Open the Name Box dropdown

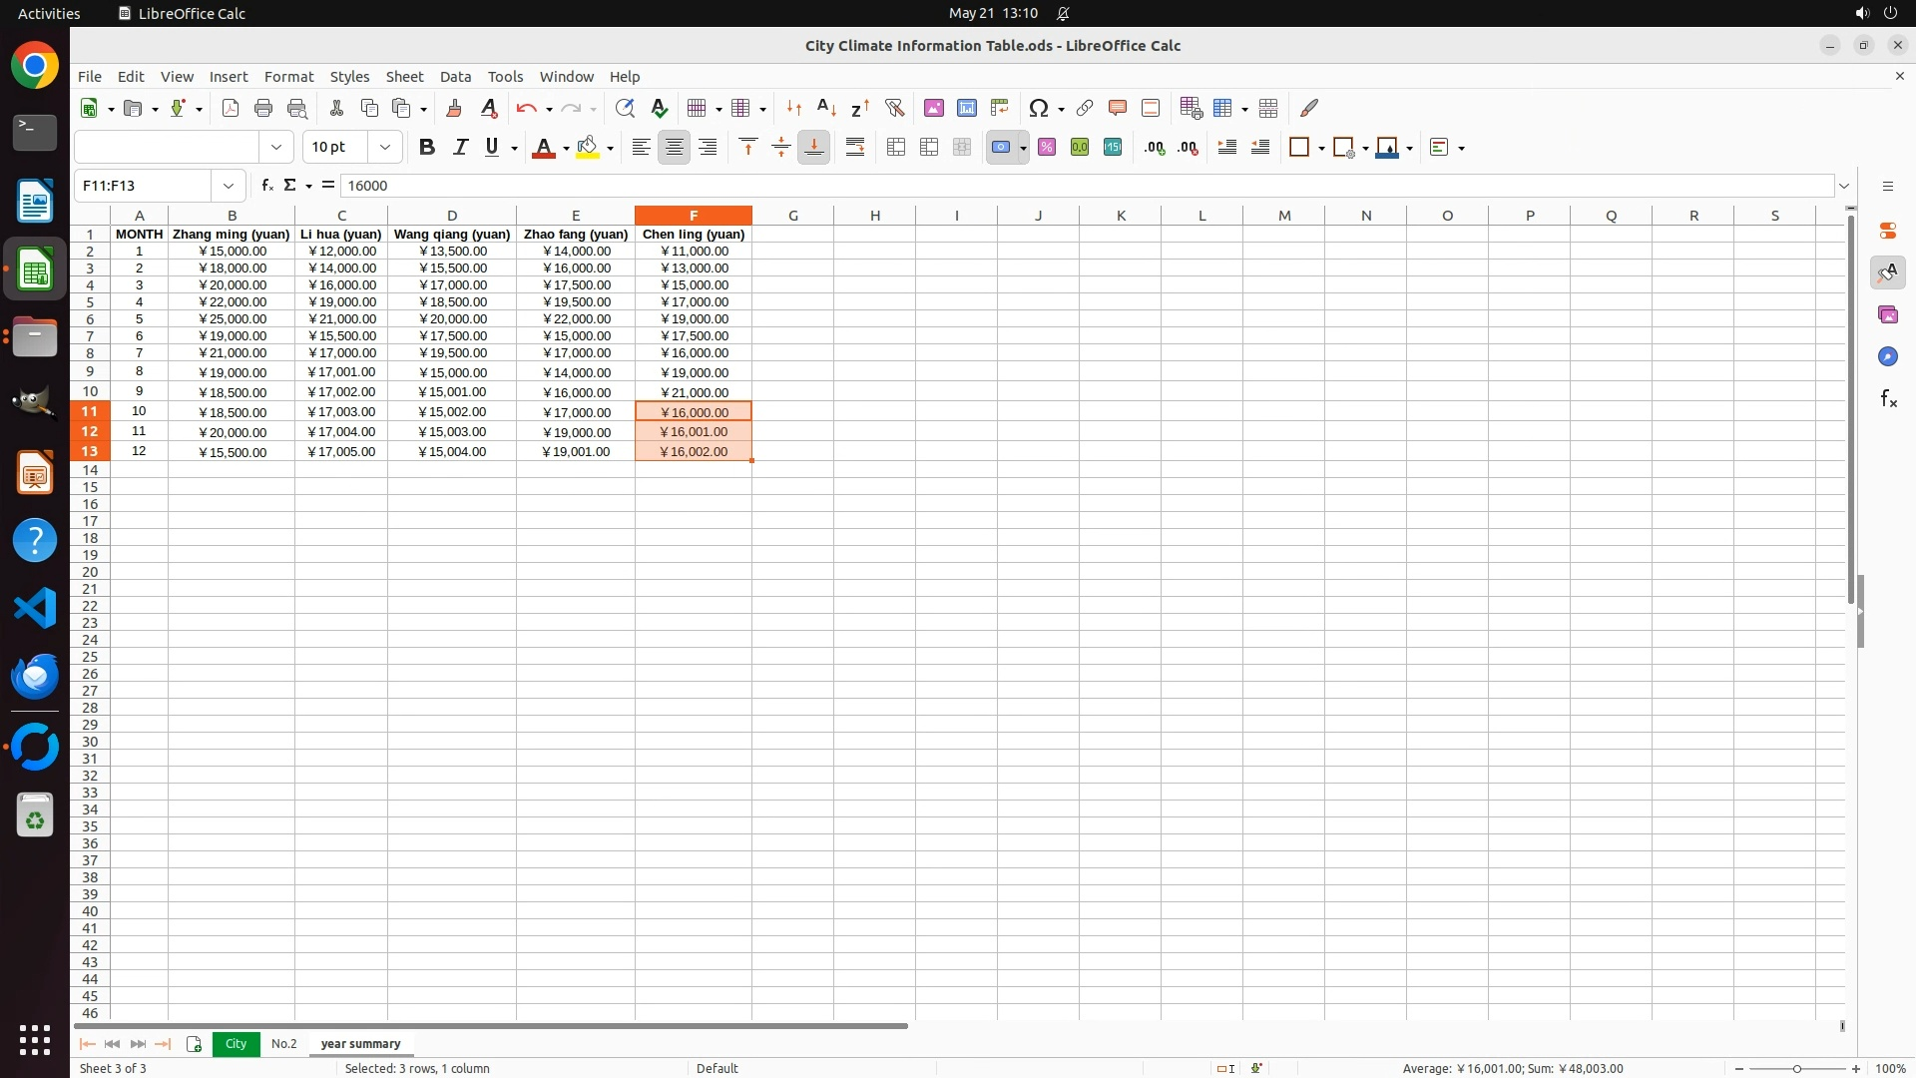[x=229, y=186]
